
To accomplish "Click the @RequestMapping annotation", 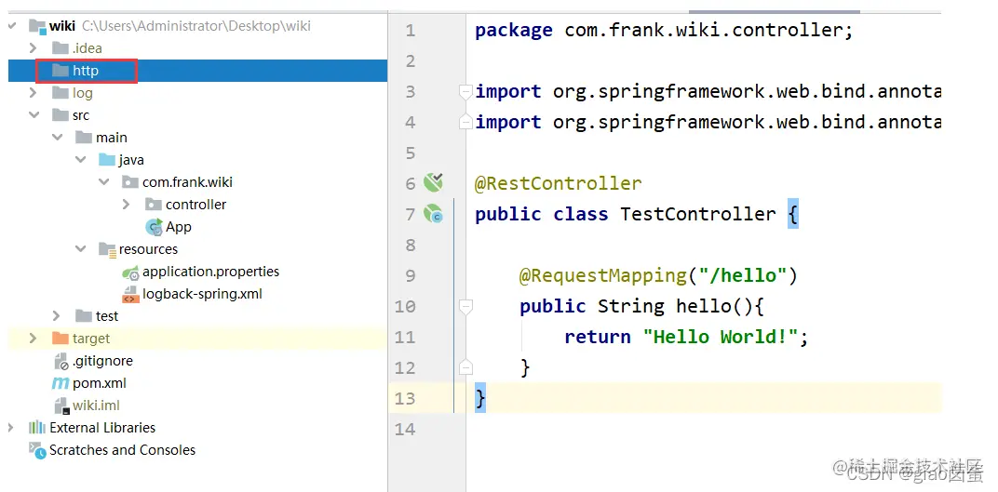I will [602, 275].
